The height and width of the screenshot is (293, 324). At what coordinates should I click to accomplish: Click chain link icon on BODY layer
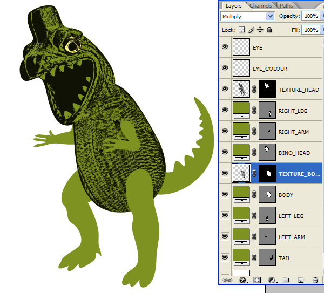(254, 194)
